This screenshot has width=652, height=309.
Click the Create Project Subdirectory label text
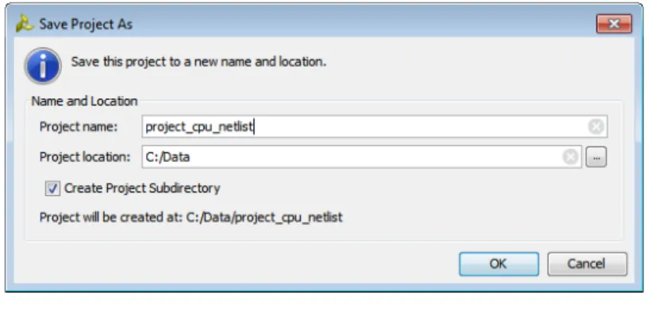[x=142, y=188]
